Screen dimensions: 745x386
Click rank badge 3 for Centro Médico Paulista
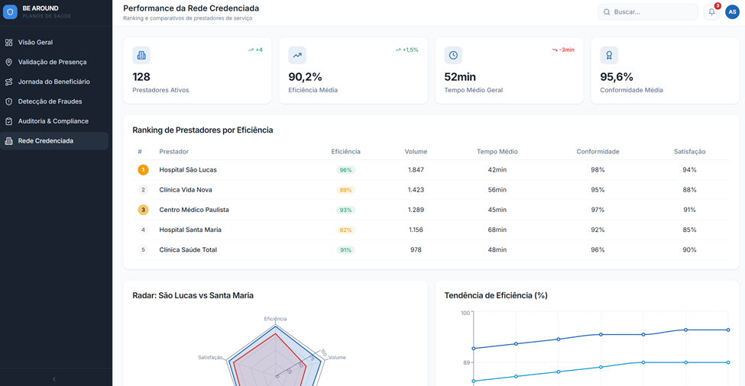click(143, 210)
